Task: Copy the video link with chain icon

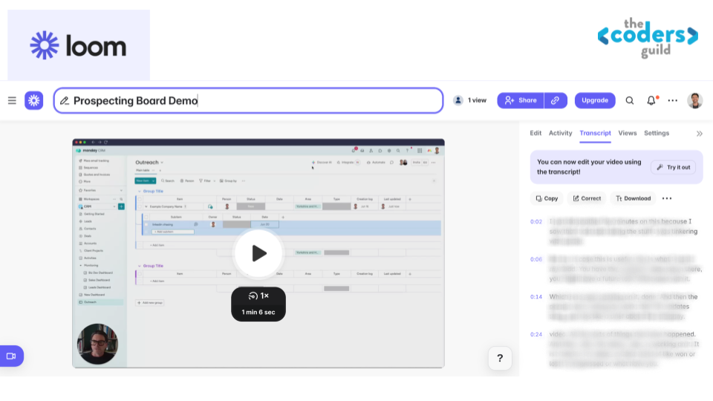Action: pos(556,100)
